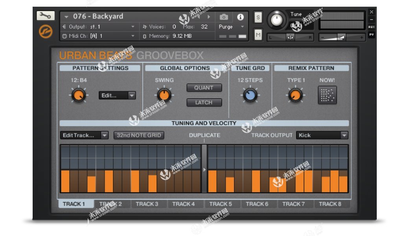Click the first velocity step bar
The width and height of the screenshot is (409, 236).
coord(65,181)
